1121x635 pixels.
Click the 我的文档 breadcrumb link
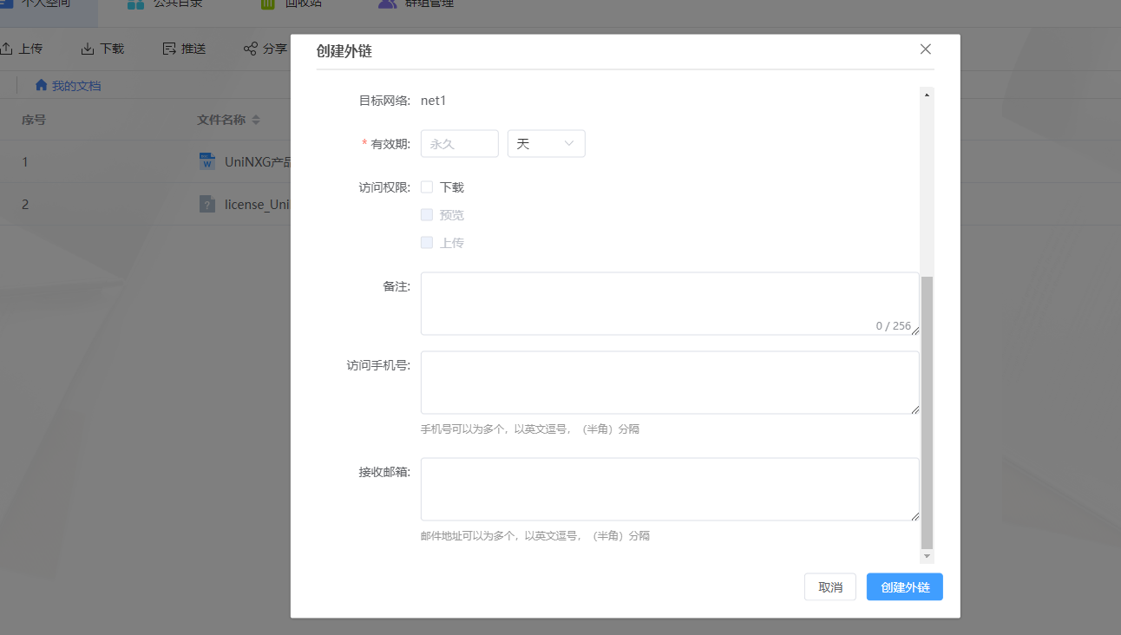(x=77, y=84)
